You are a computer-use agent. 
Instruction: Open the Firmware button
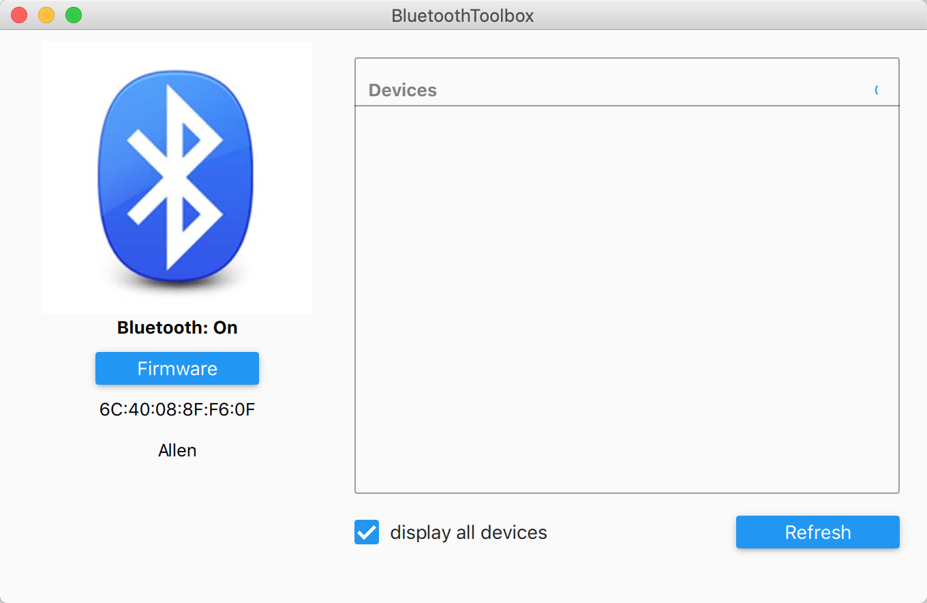pyautogui.click(x=177, y=368)
